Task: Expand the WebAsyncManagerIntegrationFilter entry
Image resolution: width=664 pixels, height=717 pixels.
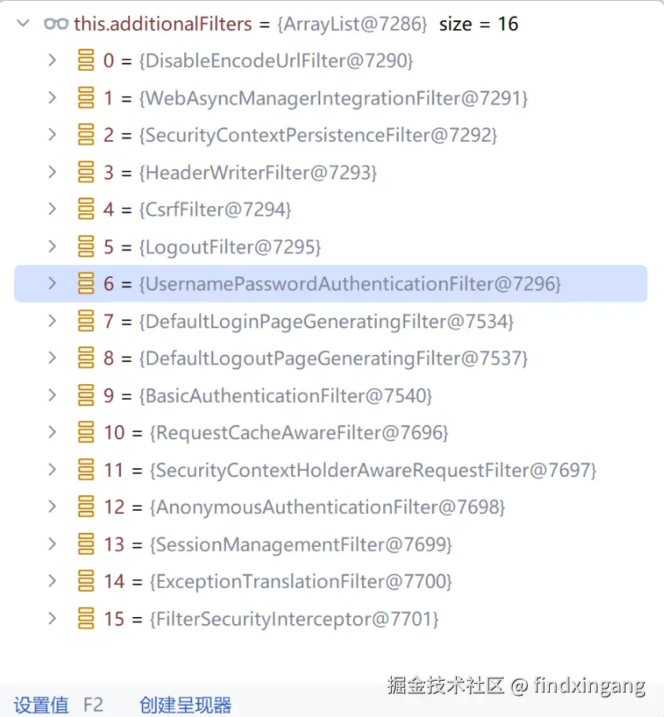Action: (x=52, y=98)
